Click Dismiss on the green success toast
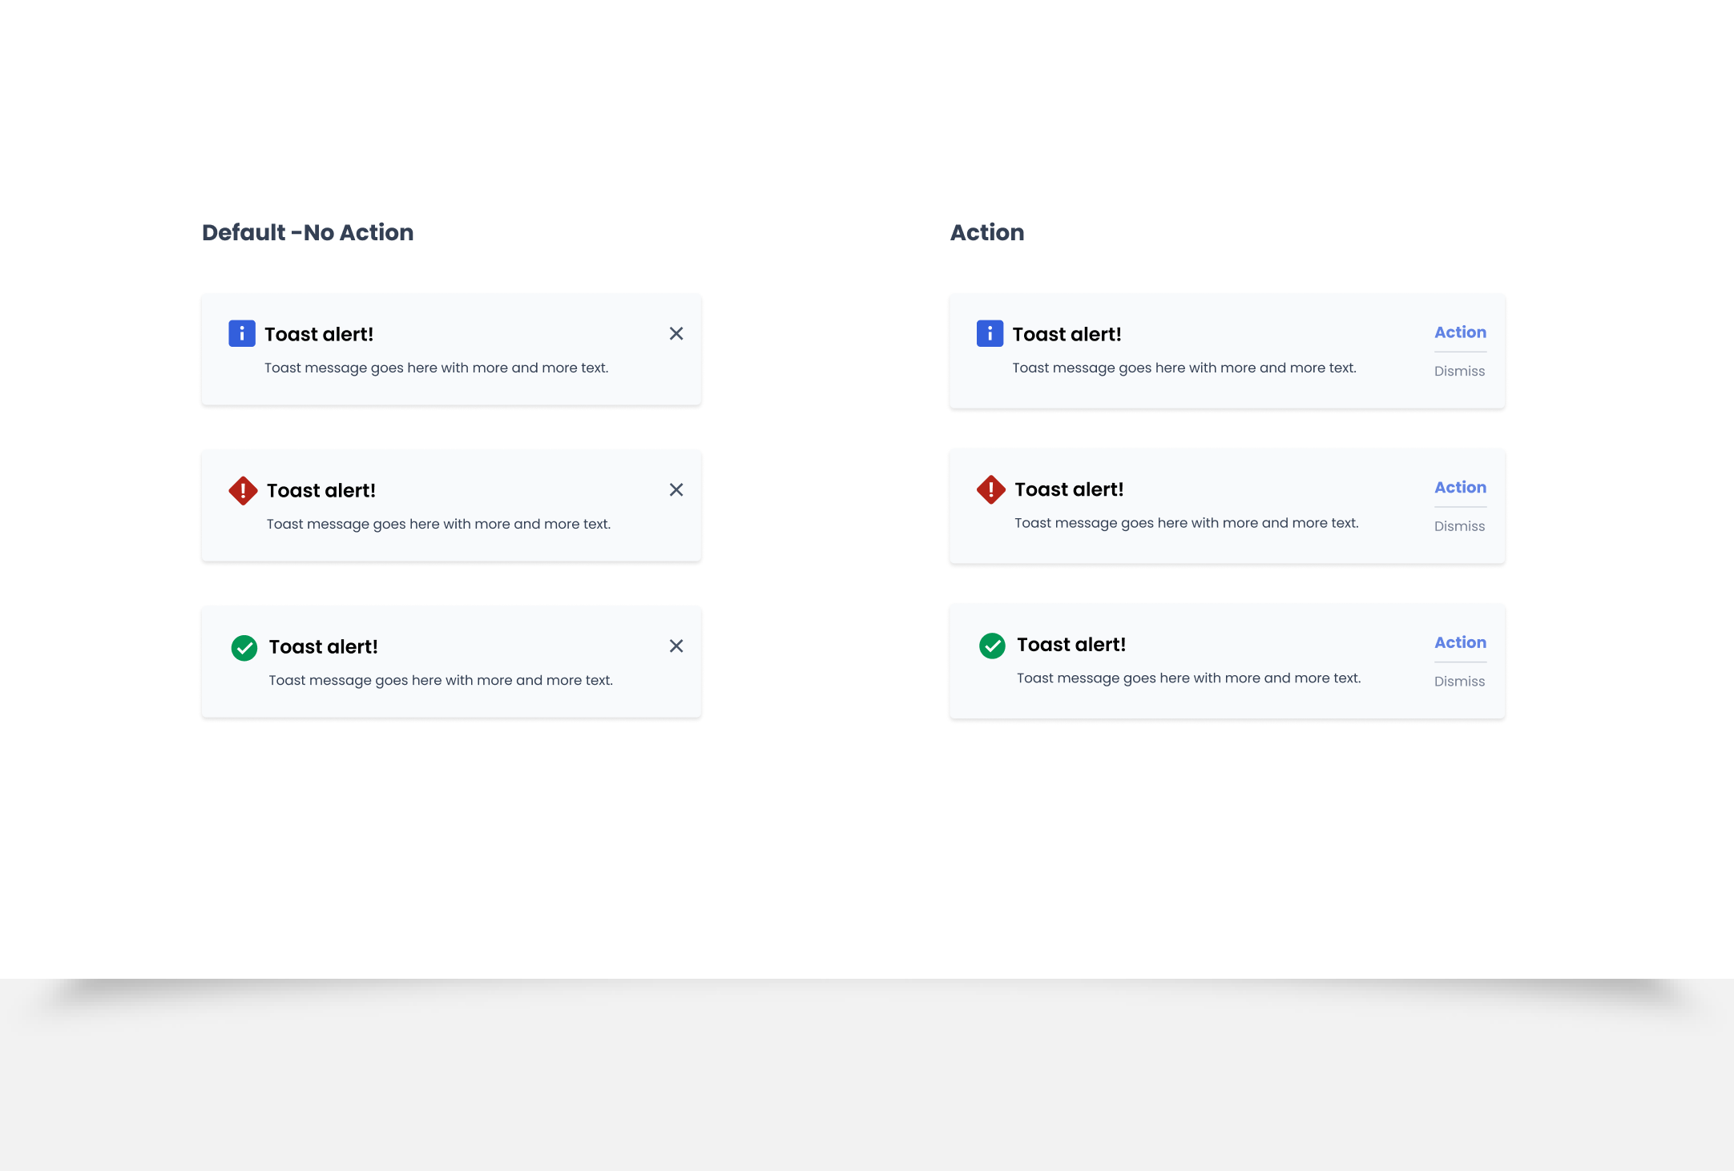Viewport: 1734px width, 1171px height. point(1459,682)
